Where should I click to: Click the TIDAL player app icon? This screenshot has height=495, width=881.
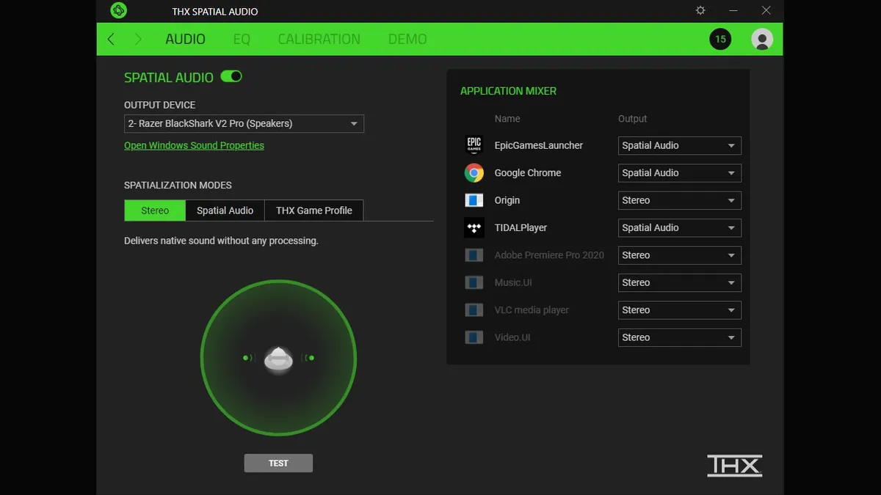pos(474,228)
